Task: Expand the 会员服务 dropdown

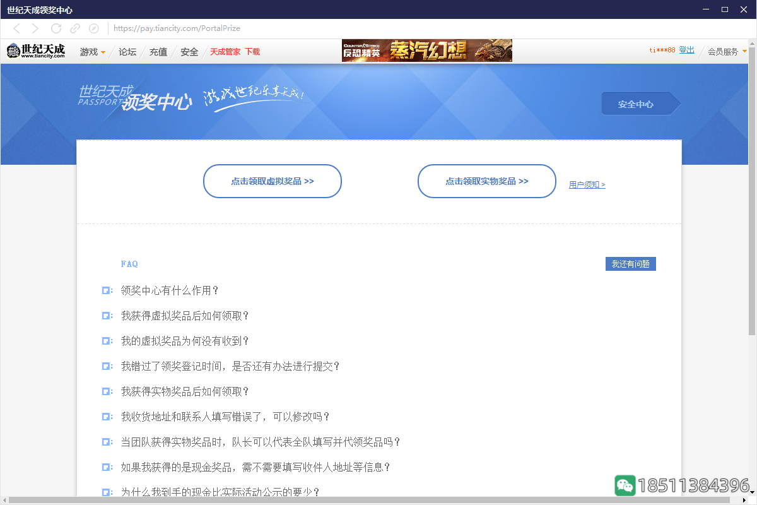Action: coord(725,52)
